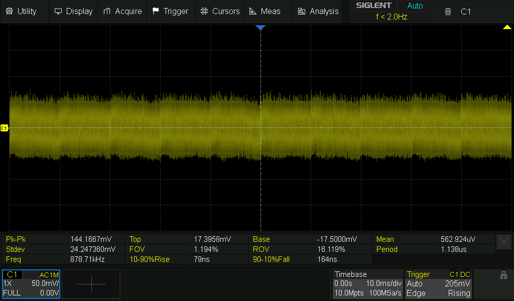Select the 1.138us Period value
This screenshot has width=514, height=301.
[453, 249]
